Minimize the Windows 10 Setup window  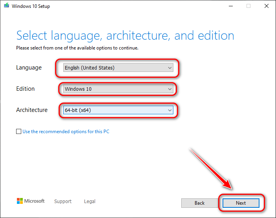pyautogui.click(x=230, y=6)
